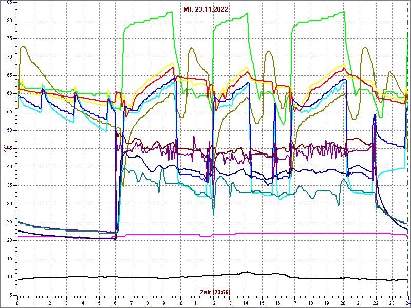The image size is (411, 308).
Task: Click the '°C' unit label on temperature axis
Action: 5,149
